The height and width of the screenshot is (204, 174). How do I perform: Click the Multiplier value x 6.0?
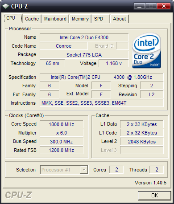(x=61, y=133)
